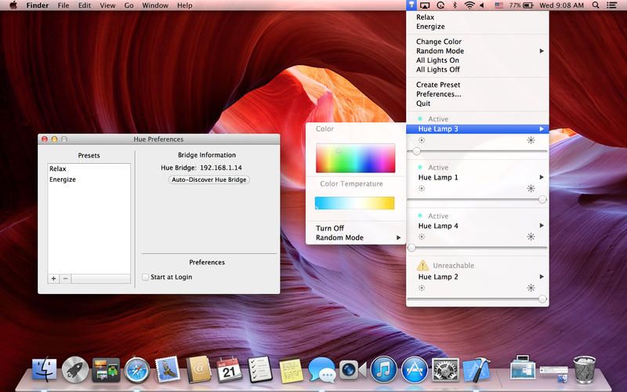This screenshot has width=627, height=392.
Task: Launch iTunes from the dock
Action: point(382,368)
